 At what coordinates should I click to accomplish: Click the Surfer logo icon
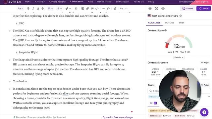coord(5,2)
